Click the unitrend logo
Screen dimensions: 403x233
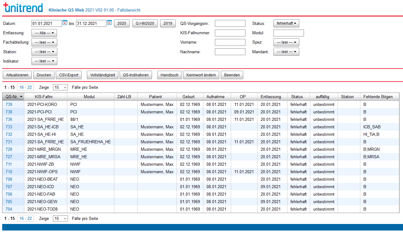click(23, 8)
